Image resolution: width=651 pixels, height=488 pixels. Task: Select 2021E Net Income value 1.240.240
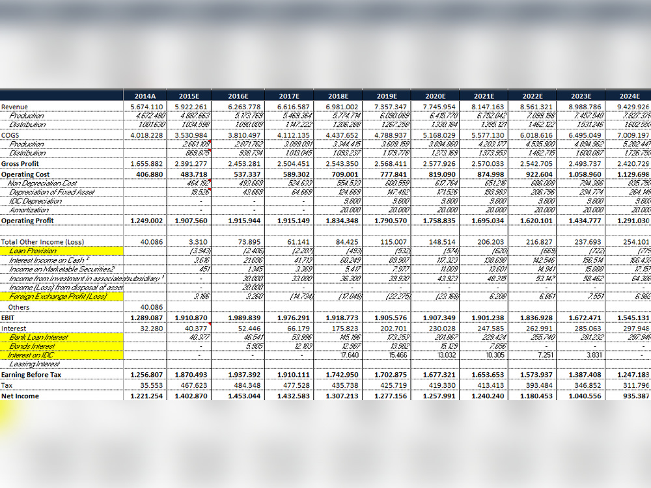[x=488, y=396]
